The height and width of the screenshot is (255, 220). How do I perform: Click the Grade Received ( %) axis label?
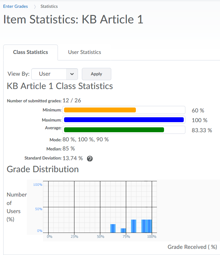[x=192, y=247]
